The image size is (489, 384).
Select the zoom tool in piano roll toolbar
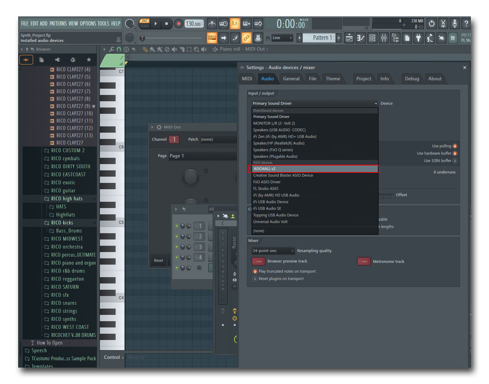[x=196, y=49]
